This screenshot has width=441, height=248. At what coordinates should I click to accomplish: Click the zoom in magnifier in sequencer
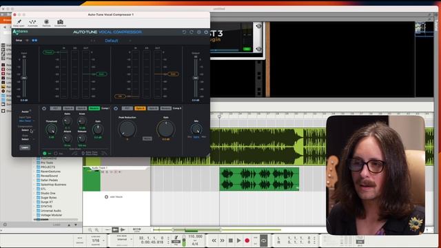96,230
